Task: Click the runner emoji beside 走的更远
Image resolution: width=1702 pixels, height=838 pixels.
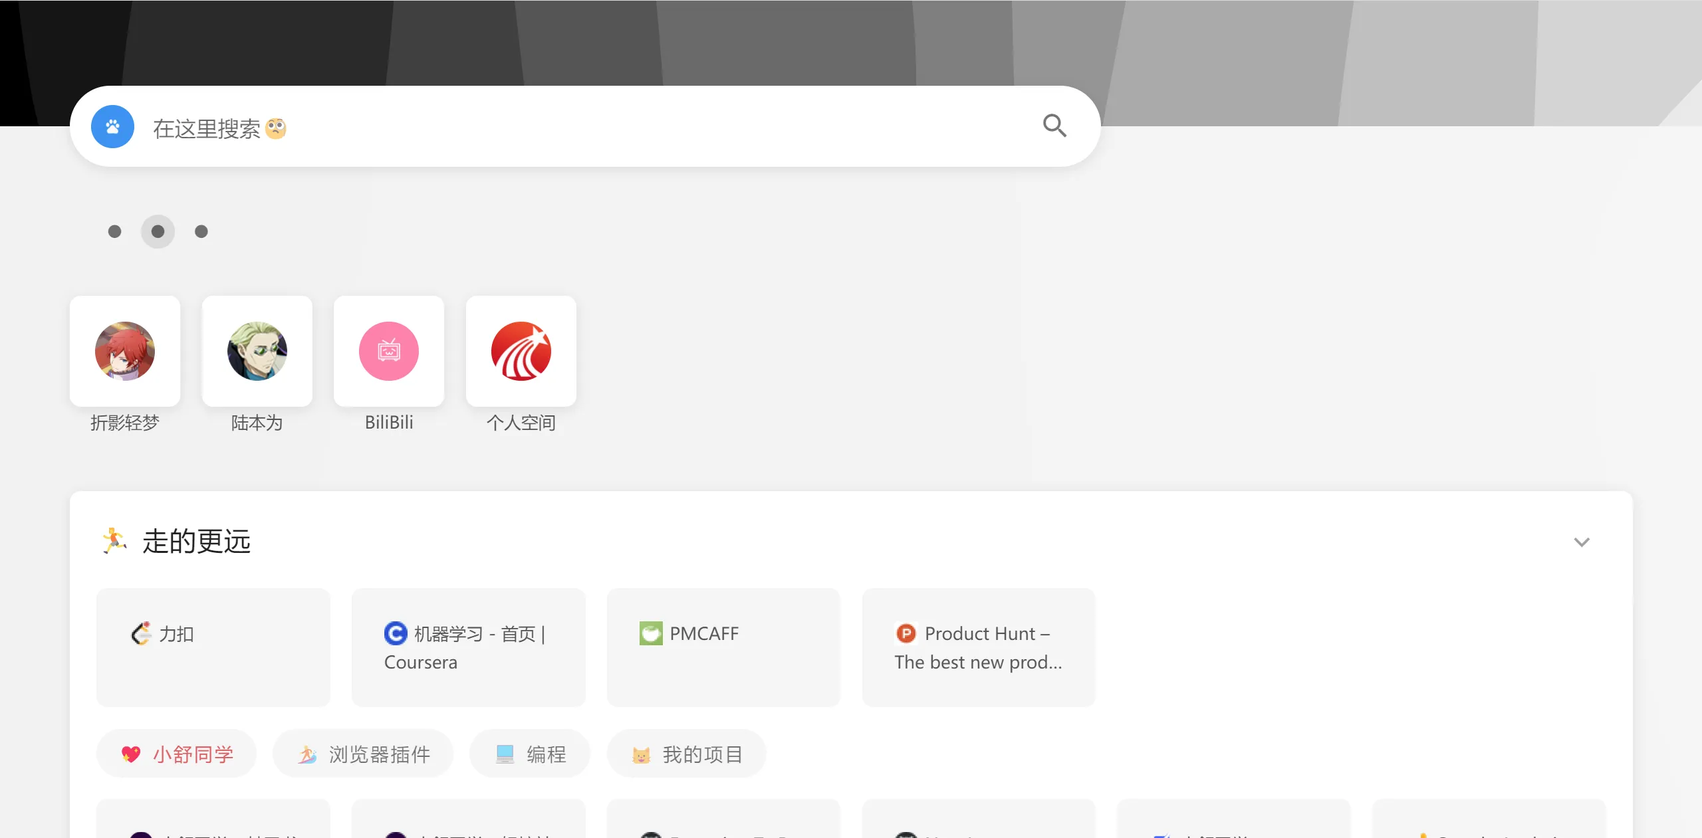Action: (114, 541)
